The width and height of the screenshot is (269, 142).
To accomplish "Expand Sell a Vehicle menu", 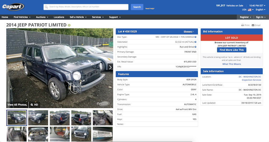I will [78, 17].
